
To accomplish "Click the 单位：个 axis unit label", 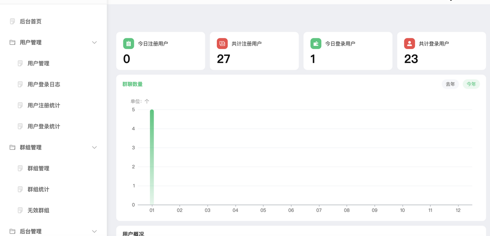I will pyautogui.click(x=140, y=101).
